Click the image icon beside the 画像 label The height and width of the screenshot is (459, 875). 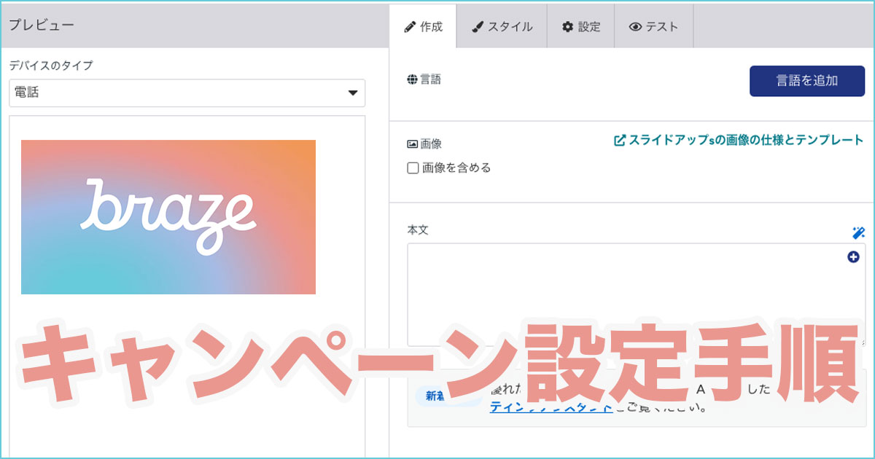[x=411, y=144]
